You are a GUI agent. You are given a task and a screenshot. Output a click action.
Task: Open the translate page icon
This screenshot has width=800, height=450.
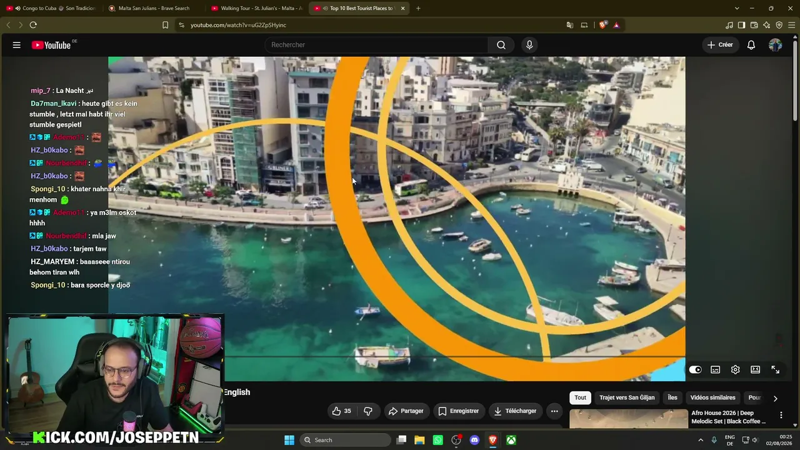(x=570, y=25)
